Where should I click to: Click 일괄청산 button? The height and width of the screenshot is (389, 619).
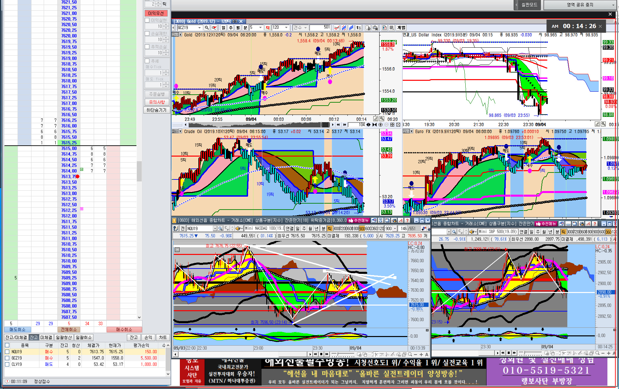coord(64,337)
